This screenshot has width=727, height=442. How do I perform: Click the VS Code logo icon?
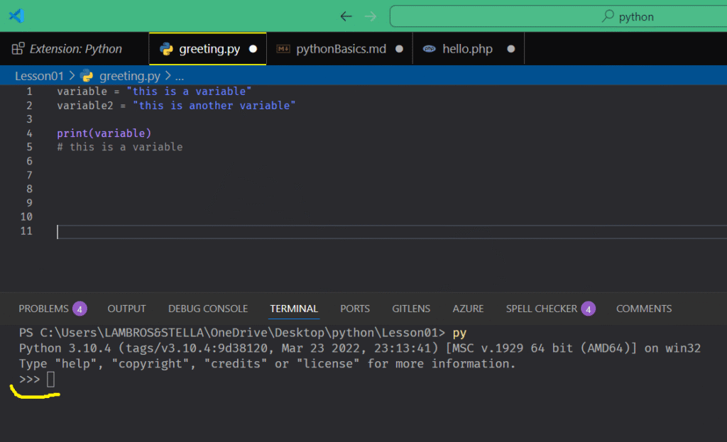[x=16, y=16]
